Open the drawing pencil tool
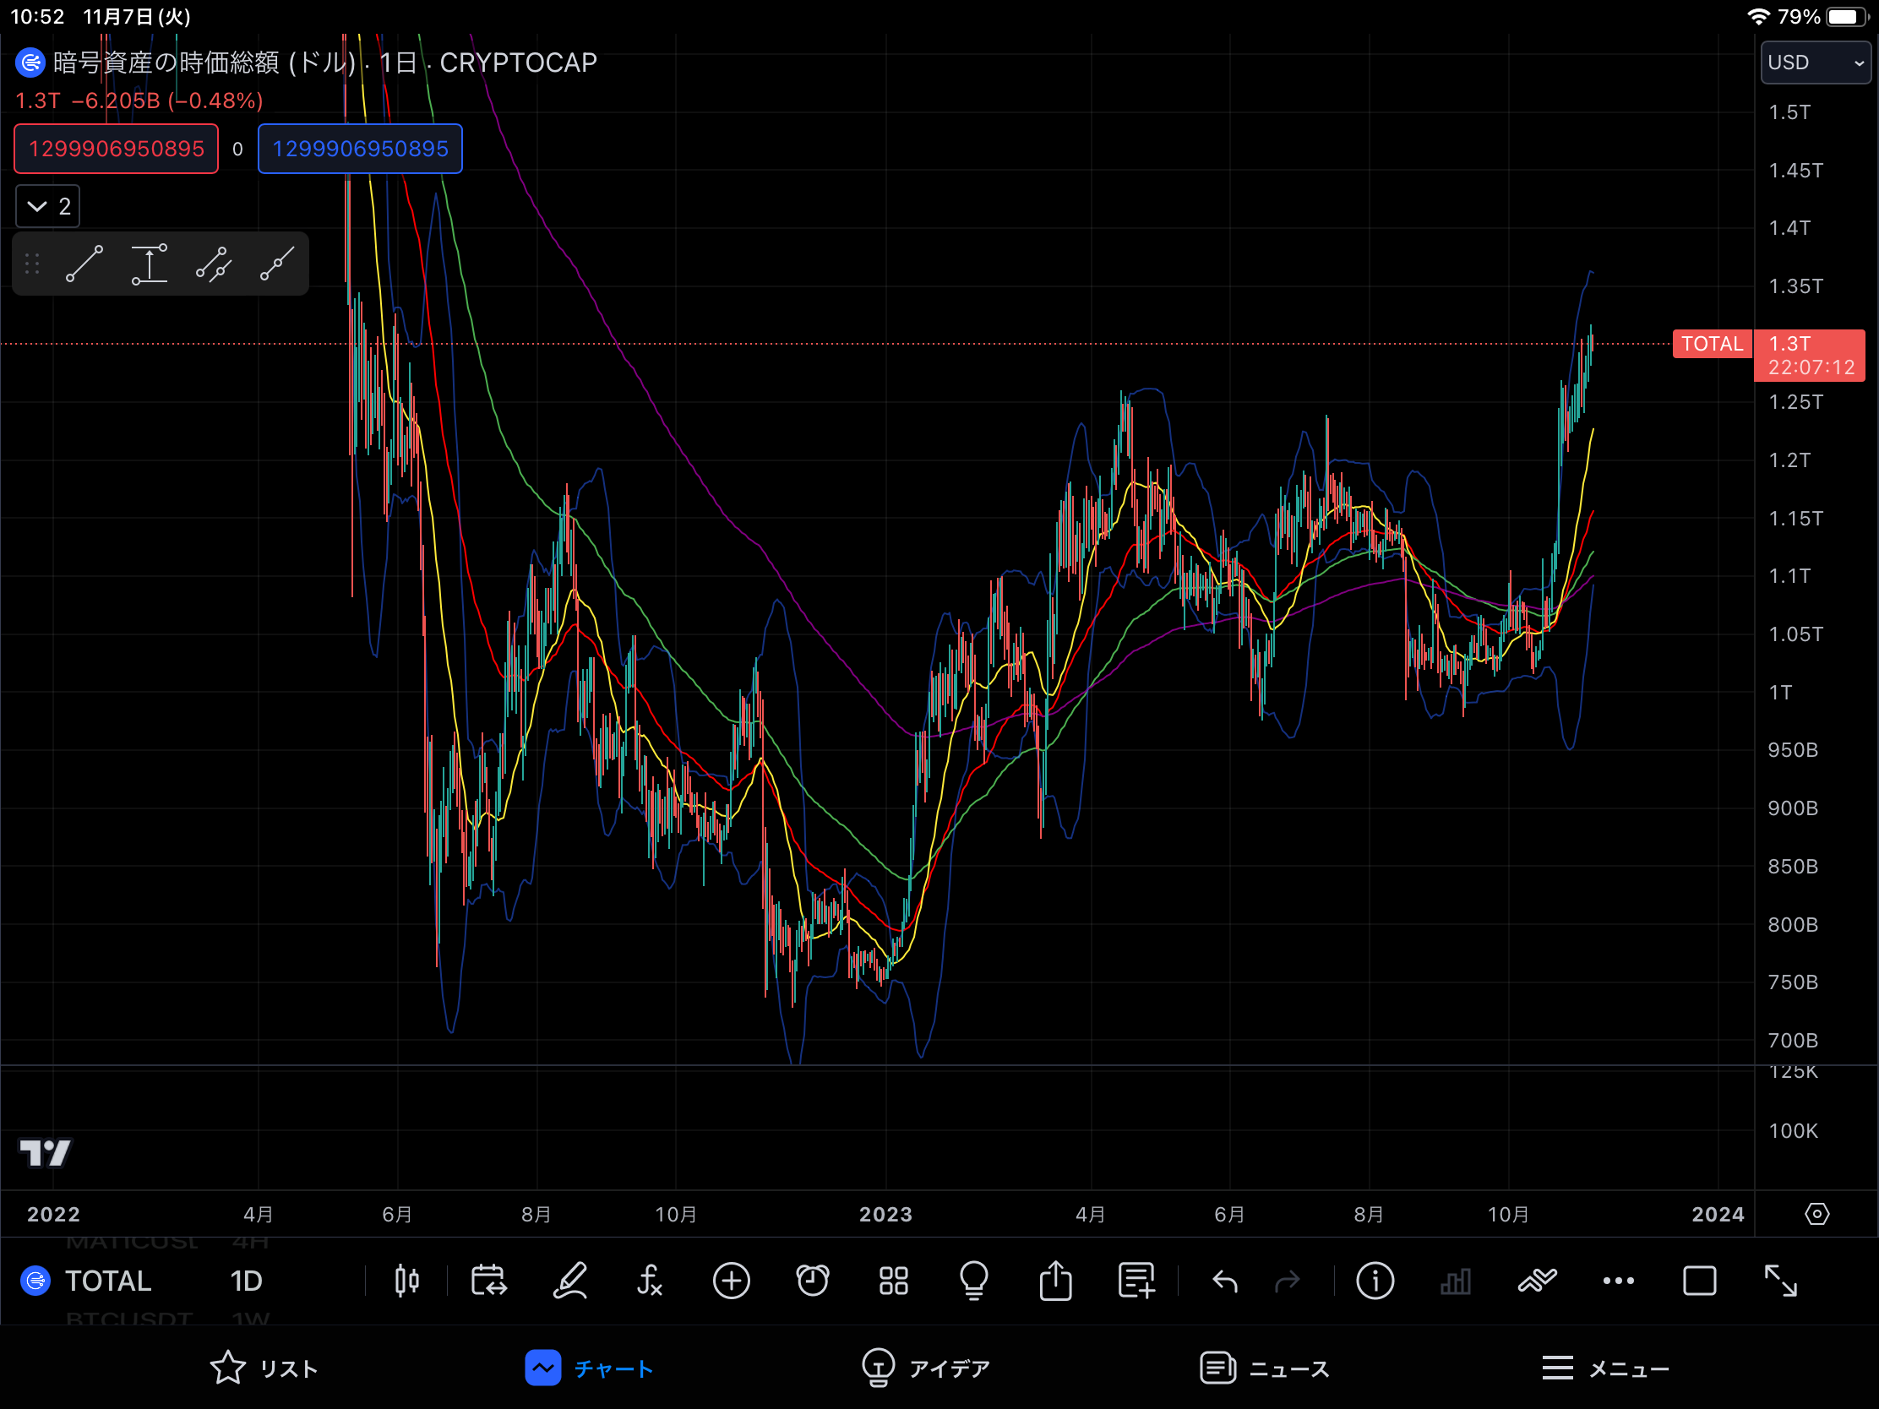Viewport: 1879px width, 1409px height. 570,1281
